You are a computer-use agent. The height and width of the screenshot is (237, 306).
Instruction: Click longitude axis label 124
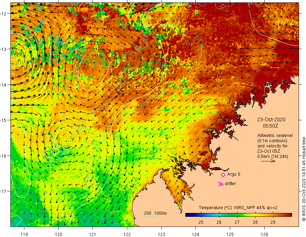pos(195,234)
